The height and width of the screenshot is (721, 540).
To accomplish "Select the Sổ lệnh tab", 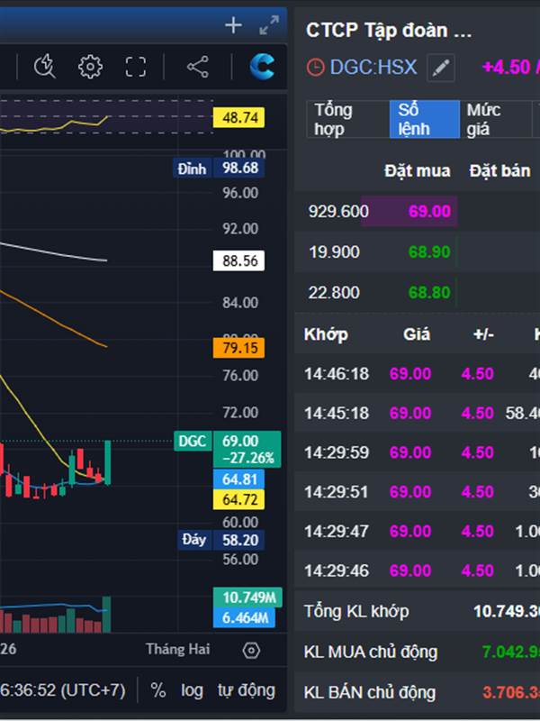I will [x=424, y=119].
